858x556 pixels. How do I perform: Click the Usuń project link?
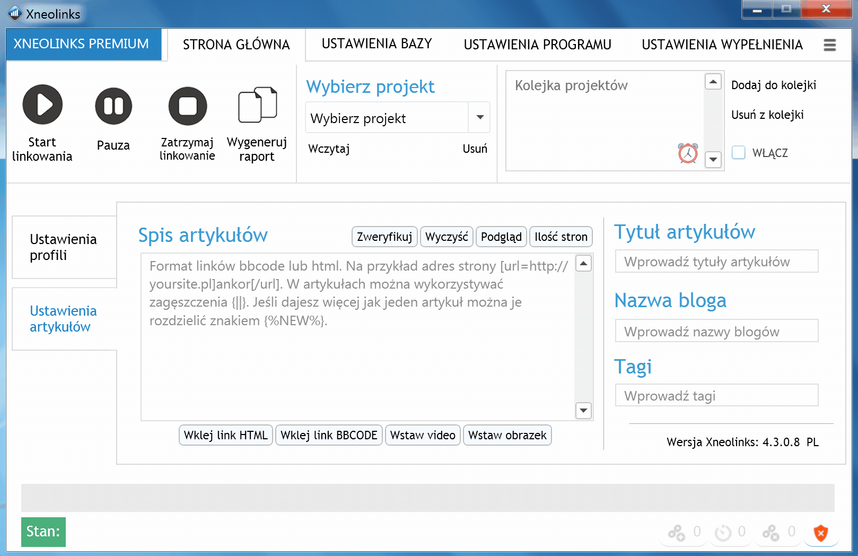[475, 149]
